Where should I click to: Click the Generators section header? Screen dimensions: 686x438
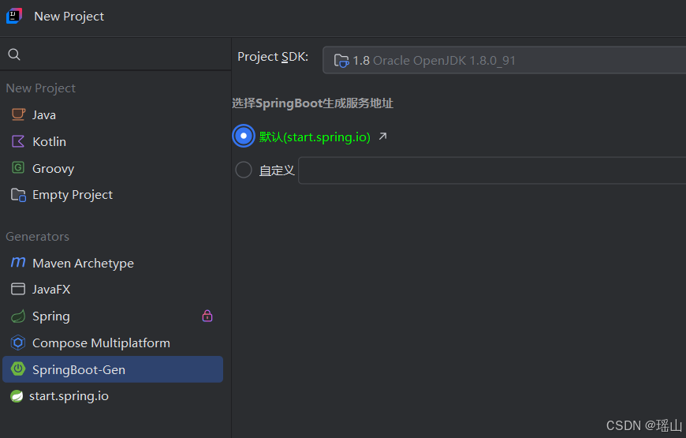pos(38,237)
